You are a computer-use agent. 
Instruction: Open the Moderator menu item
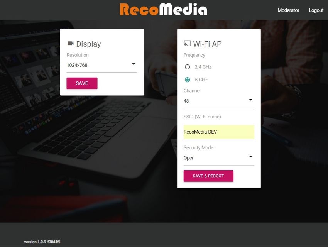point(288,10)
